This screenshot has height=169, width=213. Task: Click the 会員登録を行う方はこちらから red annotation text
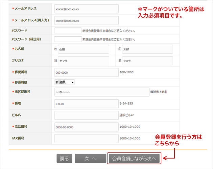pos(178,140)
